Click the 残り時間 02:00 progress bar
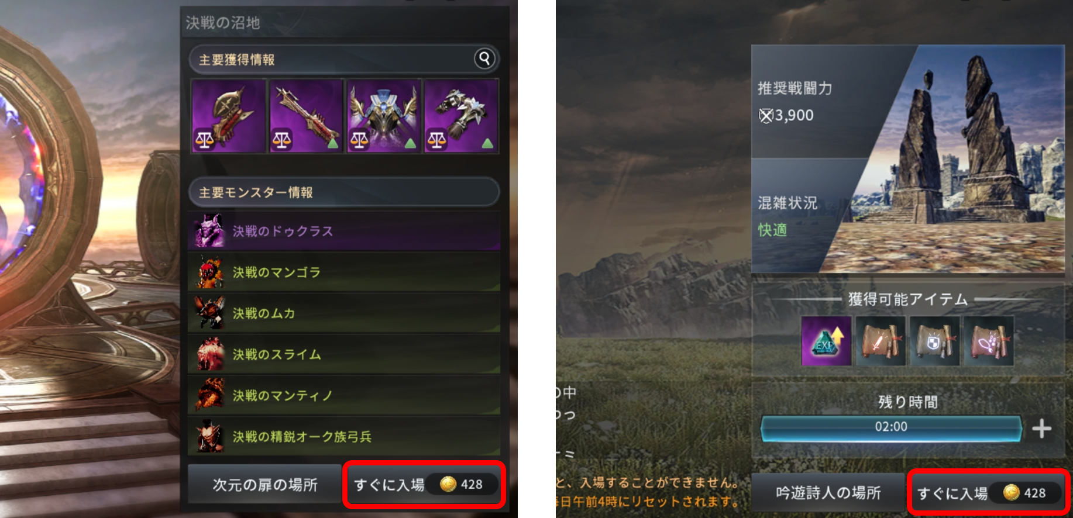Viewport: 1073px width, 518px height. tap(891, 429)
